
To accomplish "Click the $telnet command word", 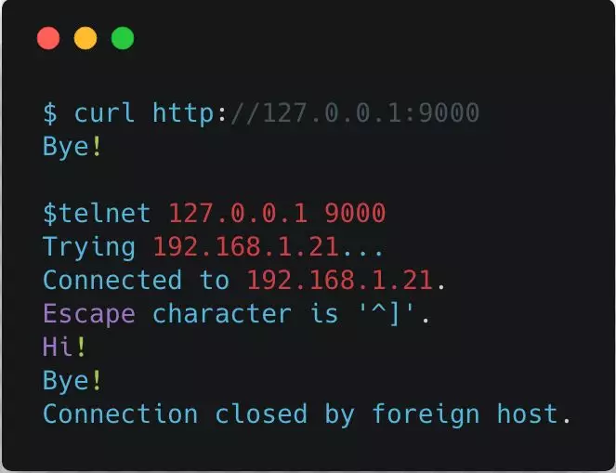I will point(97,214).
